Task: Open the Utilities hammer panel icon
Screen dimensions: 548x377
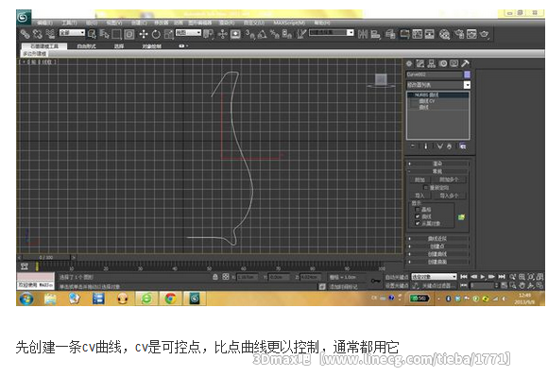Action: (x=465, y=63)
